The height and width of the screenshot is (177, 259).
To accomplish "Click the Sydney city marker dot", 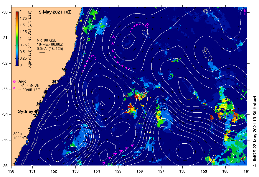I will click(36, 112).
